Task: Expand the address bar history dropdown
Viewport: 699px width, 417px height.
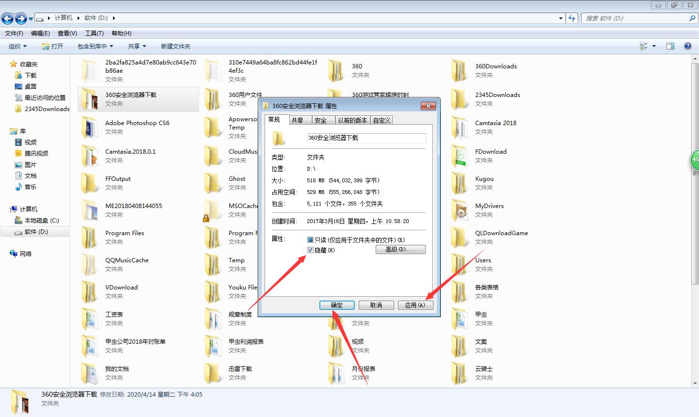Action: (x=561, y=18)
